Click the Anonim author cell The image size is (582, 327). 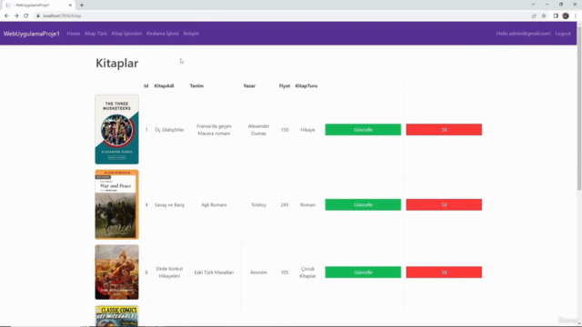[x=258, y=272]
